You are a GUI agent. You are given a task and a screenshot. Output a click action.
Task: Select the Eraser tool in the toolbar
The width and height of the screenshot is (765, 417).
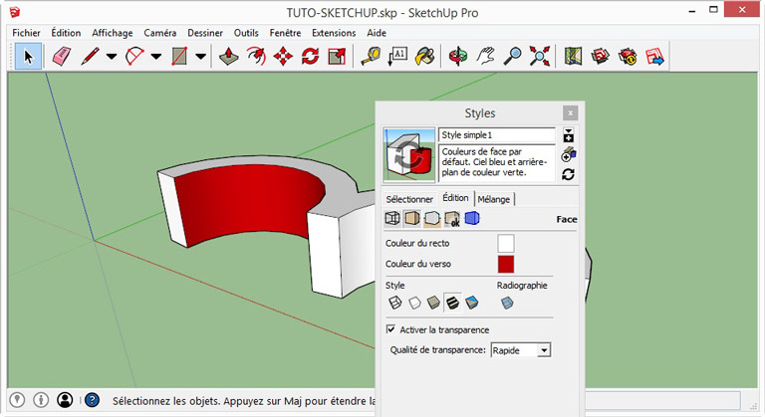tap(62, 57)
